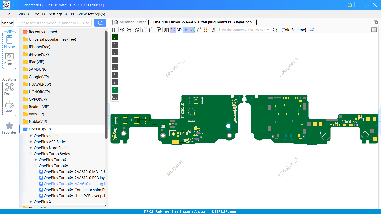Expand the OnePlus Turbo6 node

coord(36,160)
